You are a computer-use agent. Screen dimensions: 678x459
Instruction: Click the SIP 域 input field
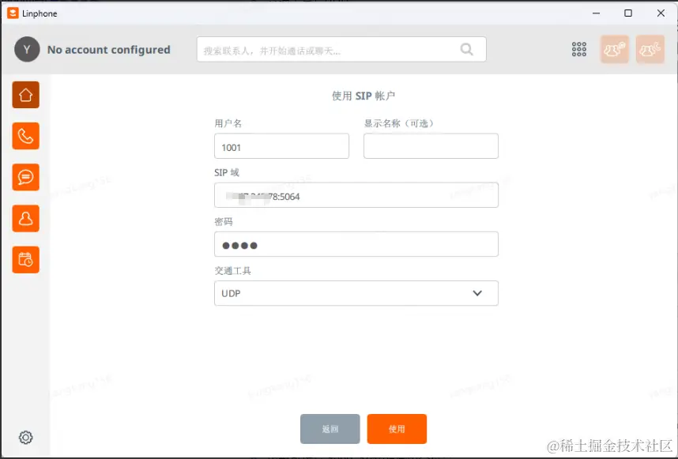pyautogui.click(x=356, y=195)
